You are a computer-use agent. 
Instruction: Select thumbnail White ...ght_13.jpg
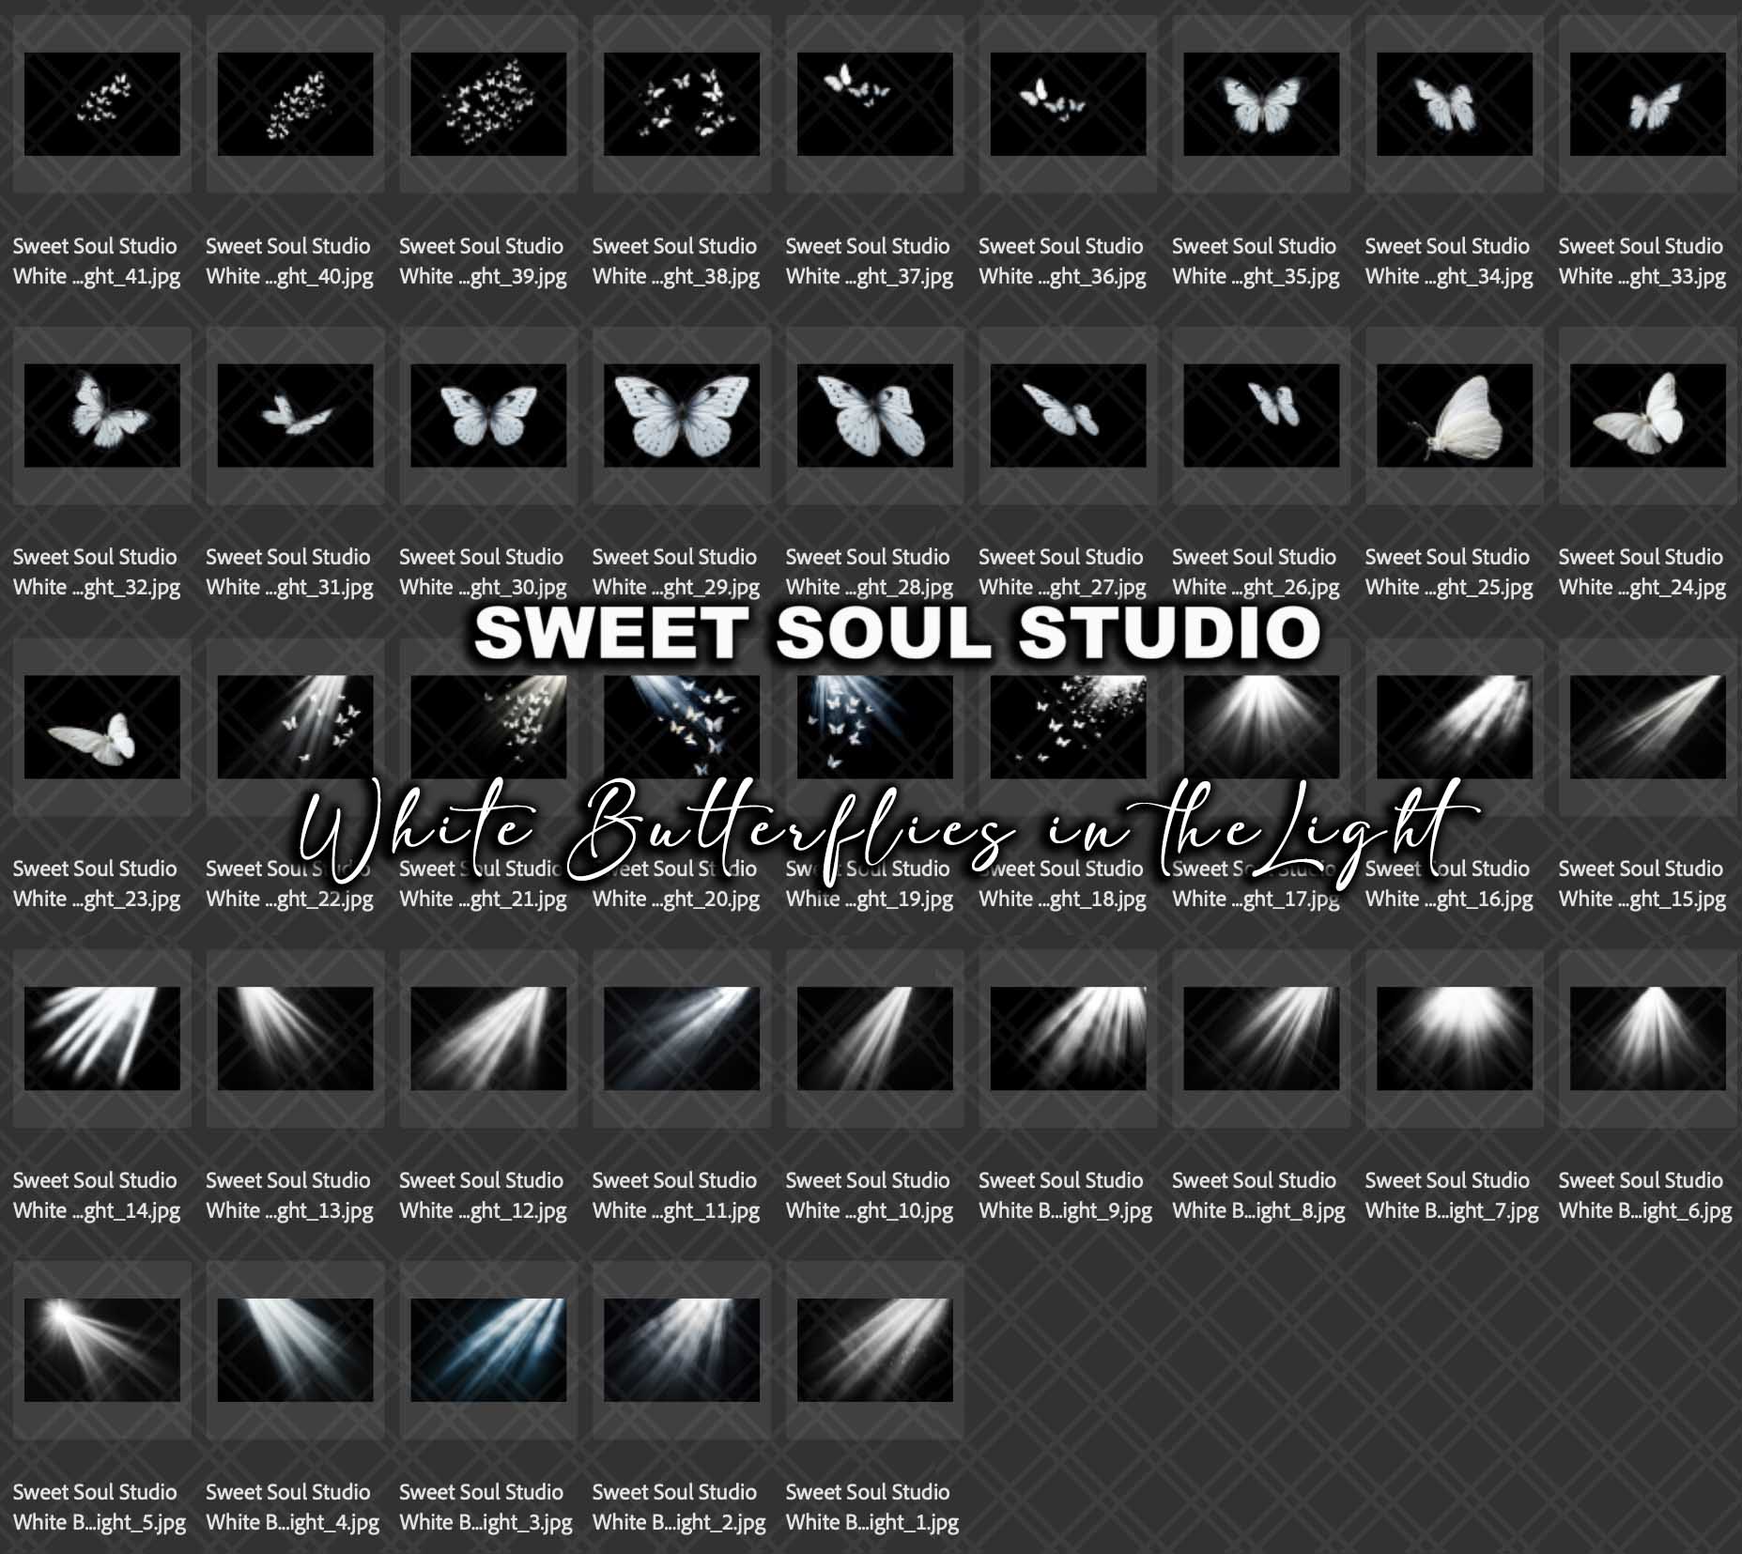tap(296, 1039)
